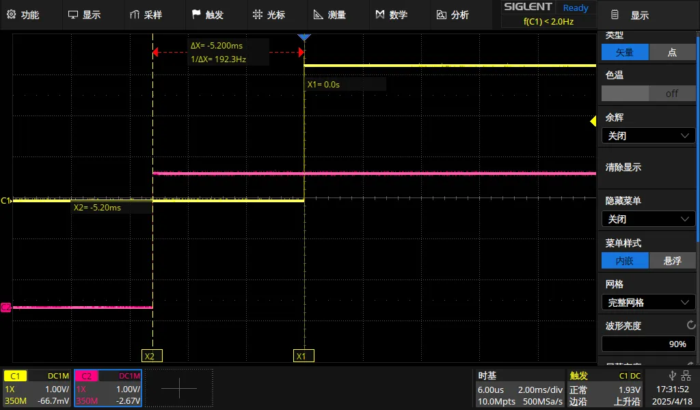Screen dimensions: 700x410
Task: Click the Ready acquisition status
Action: (576, 8)
